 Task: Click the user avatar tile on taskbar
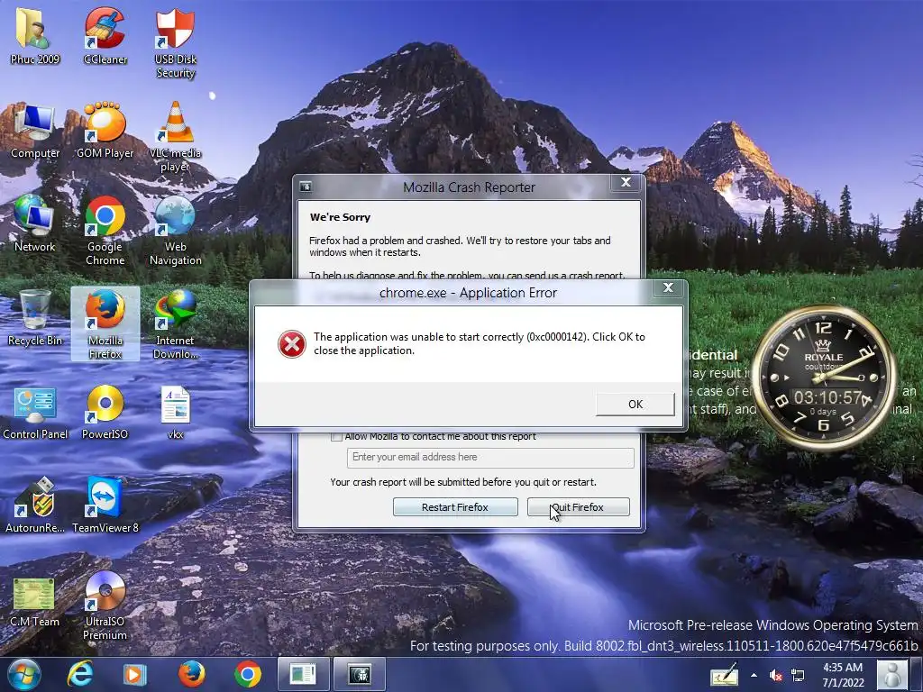pyautogui.click(x=891, y=674)
